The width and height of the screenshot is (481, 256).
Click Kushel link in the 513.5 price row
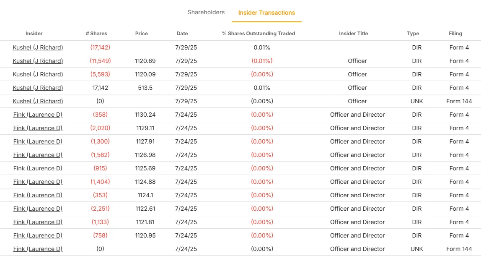[x=38, y=88]
